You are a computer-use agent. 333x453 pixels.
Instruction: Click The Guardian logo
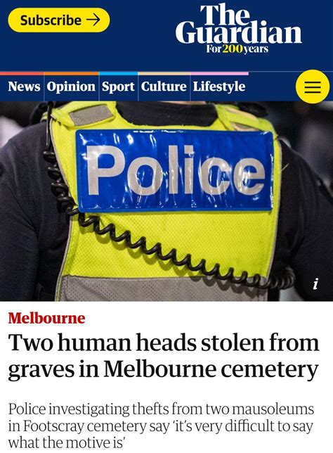pyautogui.click(x=238, y=24)
